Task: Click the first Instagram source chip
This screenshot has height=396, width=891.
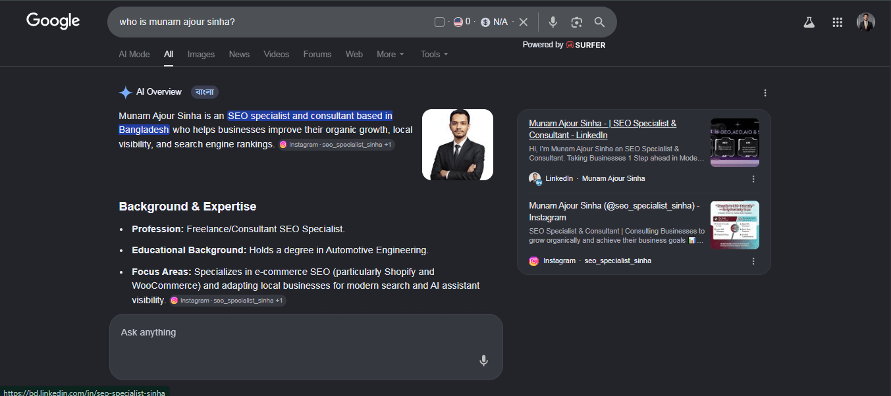Action: (x=336, y=145)
